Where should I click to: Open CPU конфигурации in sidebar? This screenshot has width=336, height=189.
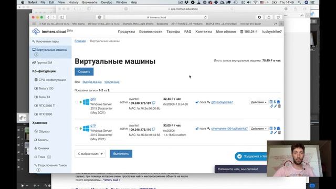(50, 80)
